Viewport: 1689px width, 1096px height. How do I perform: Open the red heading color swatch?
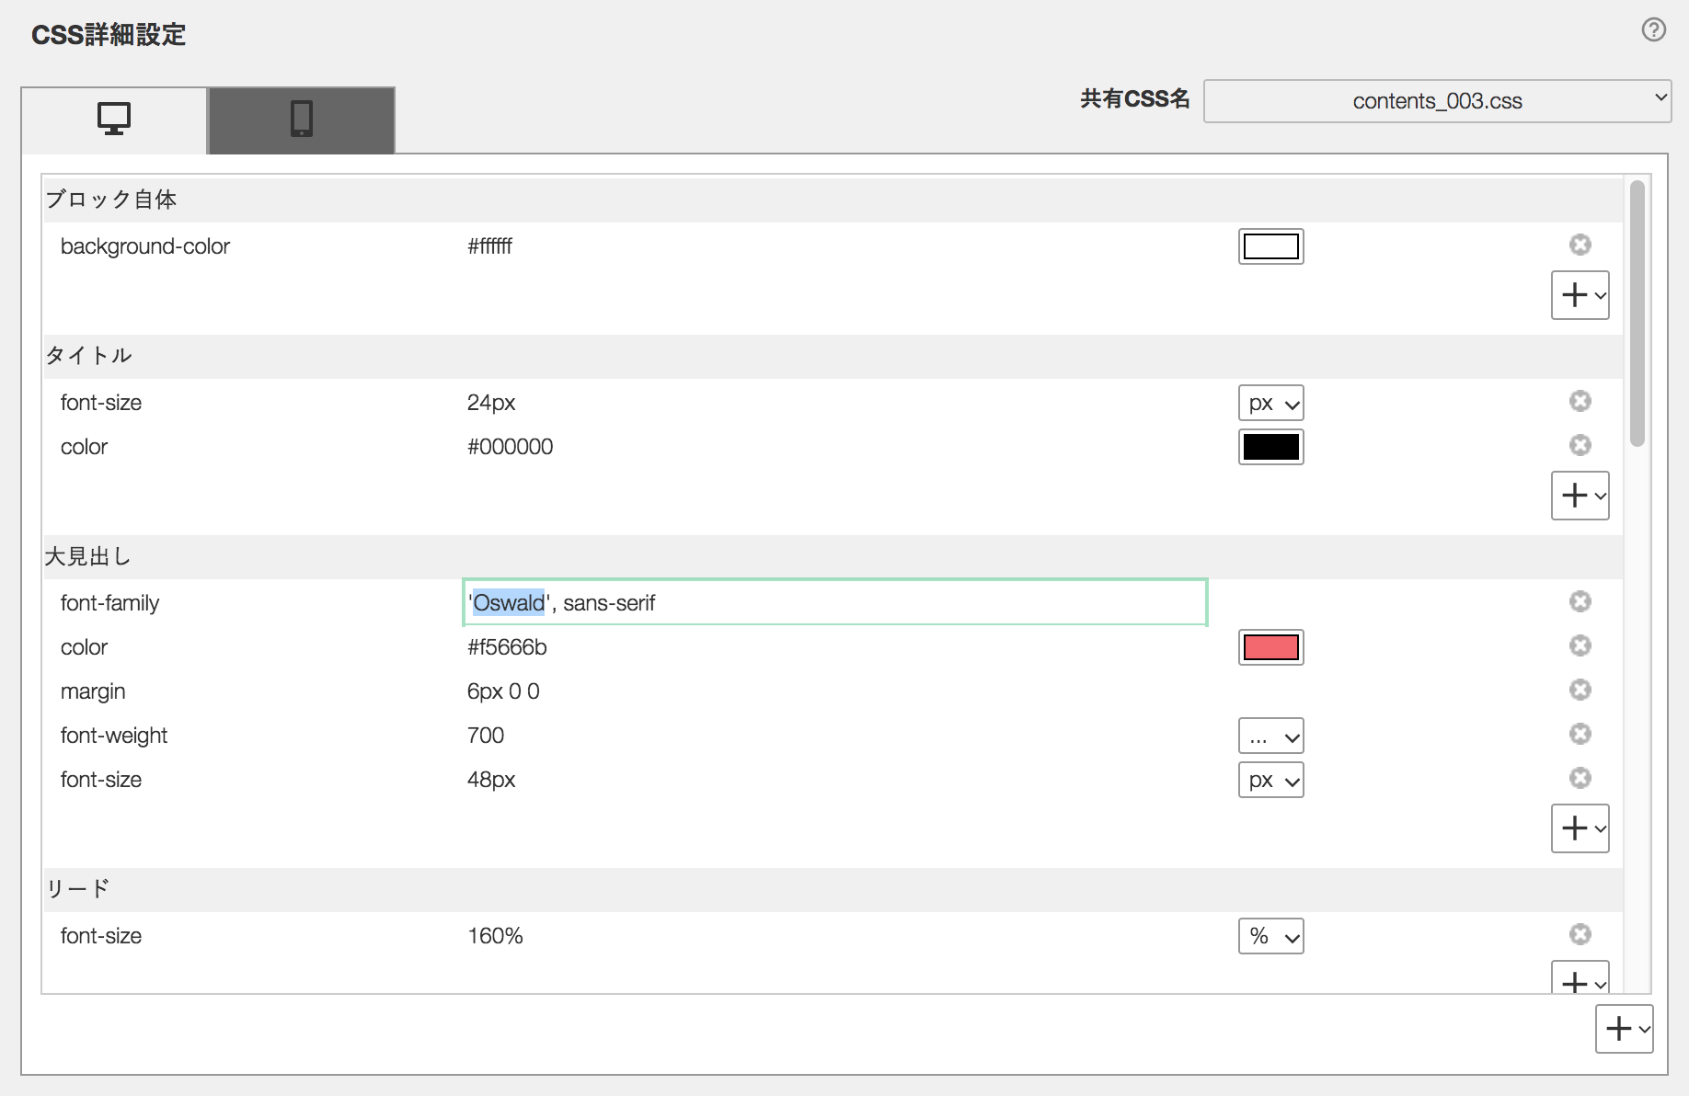(x=1270, y=647)
